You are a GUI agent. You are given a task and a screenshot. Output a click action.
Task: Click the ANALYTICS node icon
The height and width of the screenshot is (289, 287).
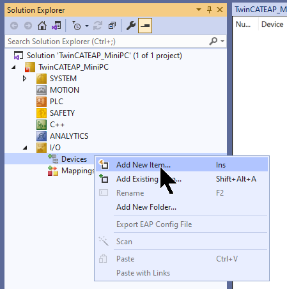point(42,136)
